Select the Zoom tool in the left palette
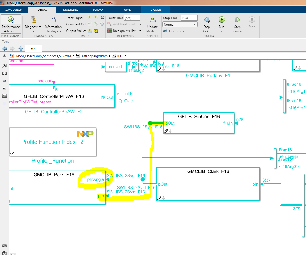The height and width of the screenshot is (255, 306). click(x=4, y=66)
